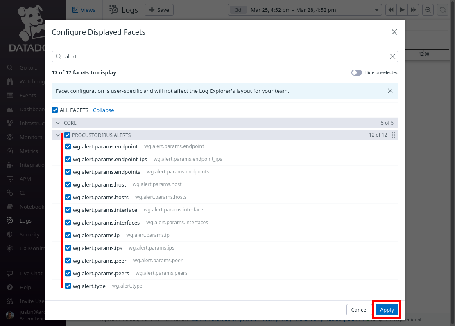
Task: Click the Invite Users icon
Action: point(10,301)
